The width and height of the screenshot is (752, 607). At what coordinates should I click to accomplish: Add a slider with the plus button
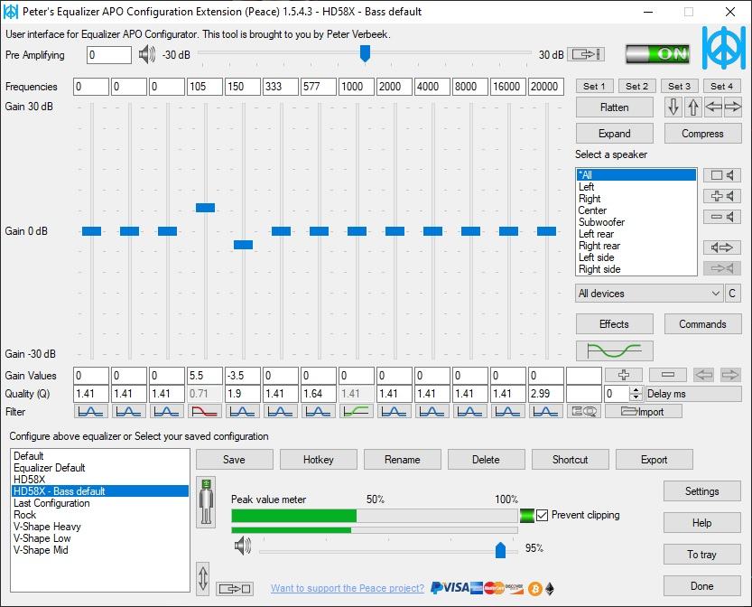coord(624,375)
